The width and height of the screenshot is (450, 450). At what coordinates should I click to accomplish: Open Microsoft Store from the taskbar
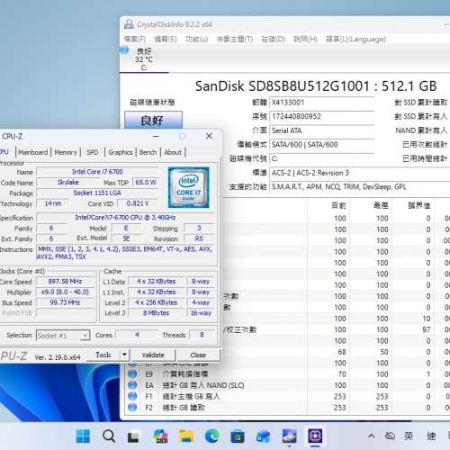pos(238,436)
